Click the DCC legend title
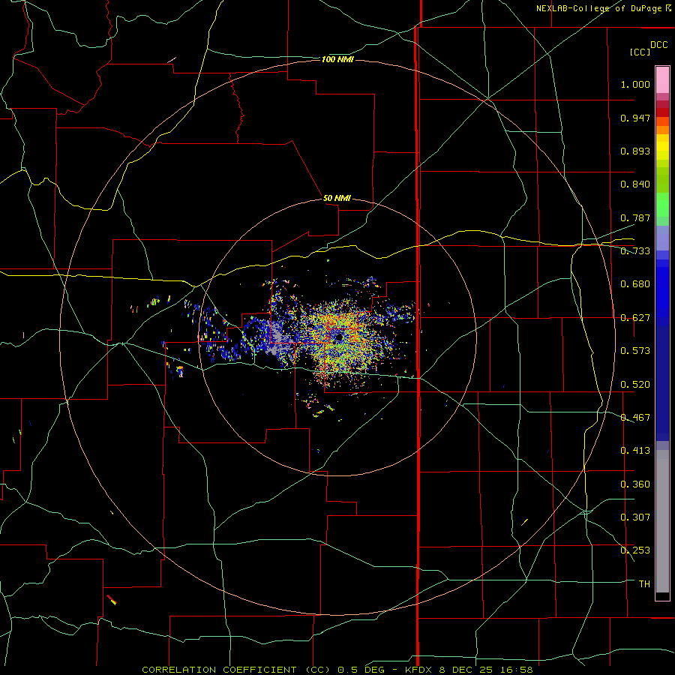Viewport: 675px width, 675px height. tap(658, 45)
